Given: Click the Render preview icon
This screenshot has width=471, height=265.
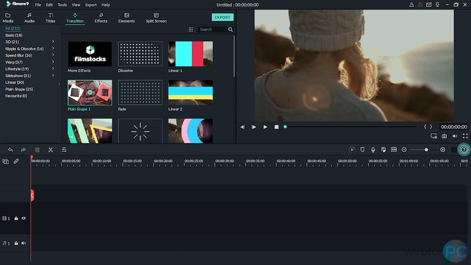Looking at the screenshot, I should pos(352,150).
